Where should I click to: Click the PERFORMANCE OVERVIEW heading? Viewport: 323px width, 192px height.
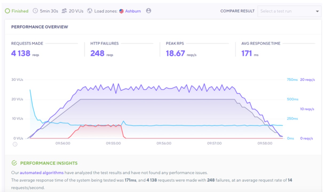pos(40,27)
